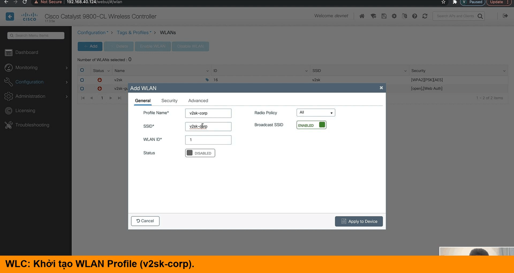Screen dimensions: 514x273
Task: Click the Profile Name input field
Action: tap(208, 113)
